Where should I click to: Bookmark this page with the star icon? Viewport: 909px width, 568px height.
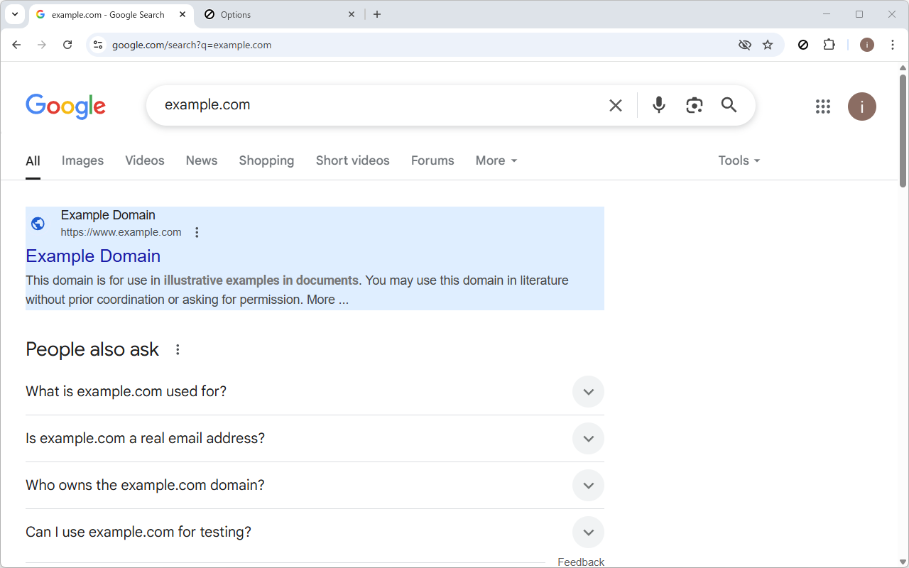click(x=768, y=44)
